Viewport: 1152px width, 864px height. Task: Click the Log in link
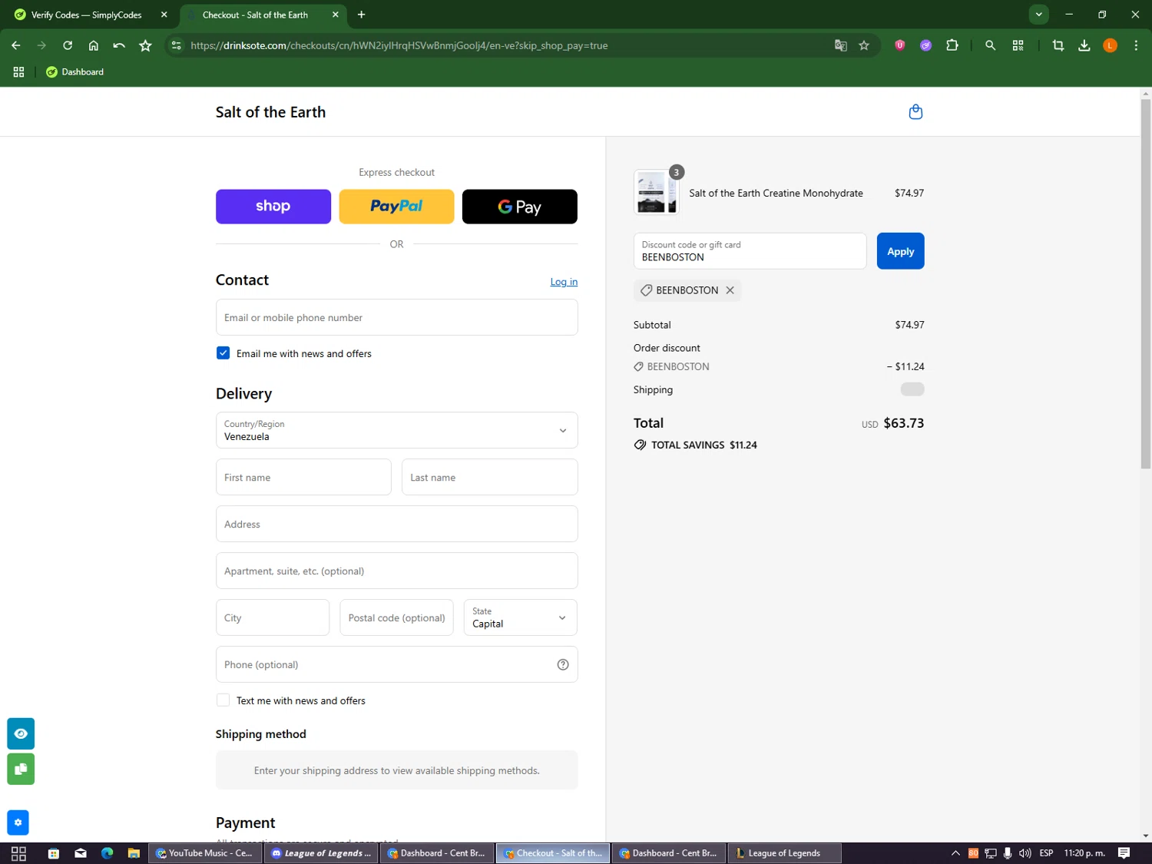564,282
